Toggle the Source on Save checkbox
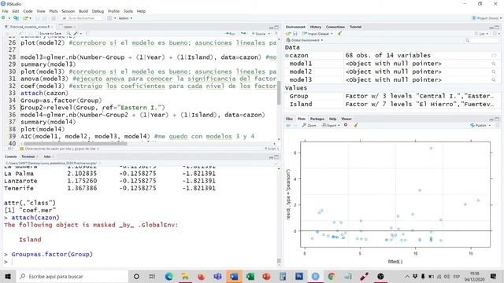The width and height of the screenshot is (504, 283). coord(37,33)
